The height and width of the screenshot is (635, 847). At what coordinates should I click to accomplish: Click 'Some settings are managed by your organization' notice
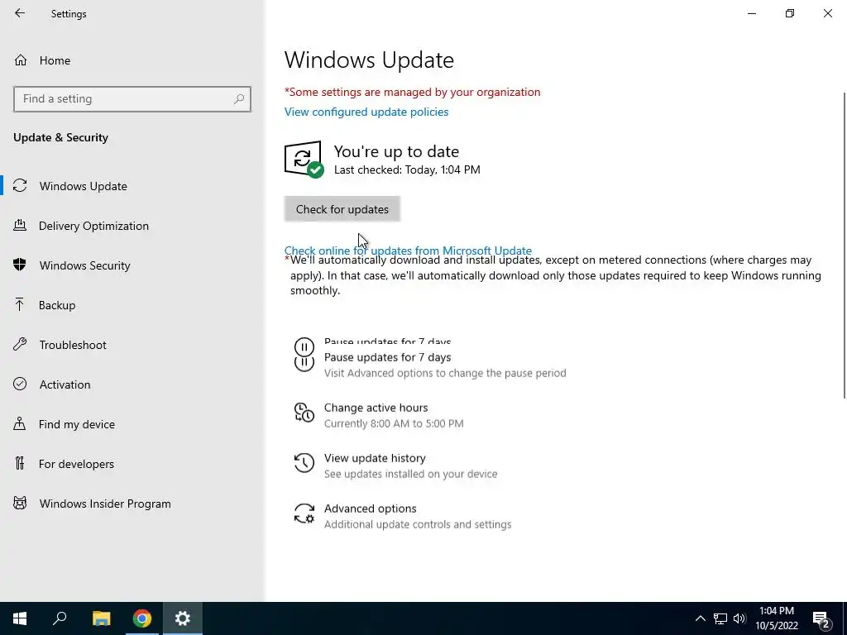412,92
